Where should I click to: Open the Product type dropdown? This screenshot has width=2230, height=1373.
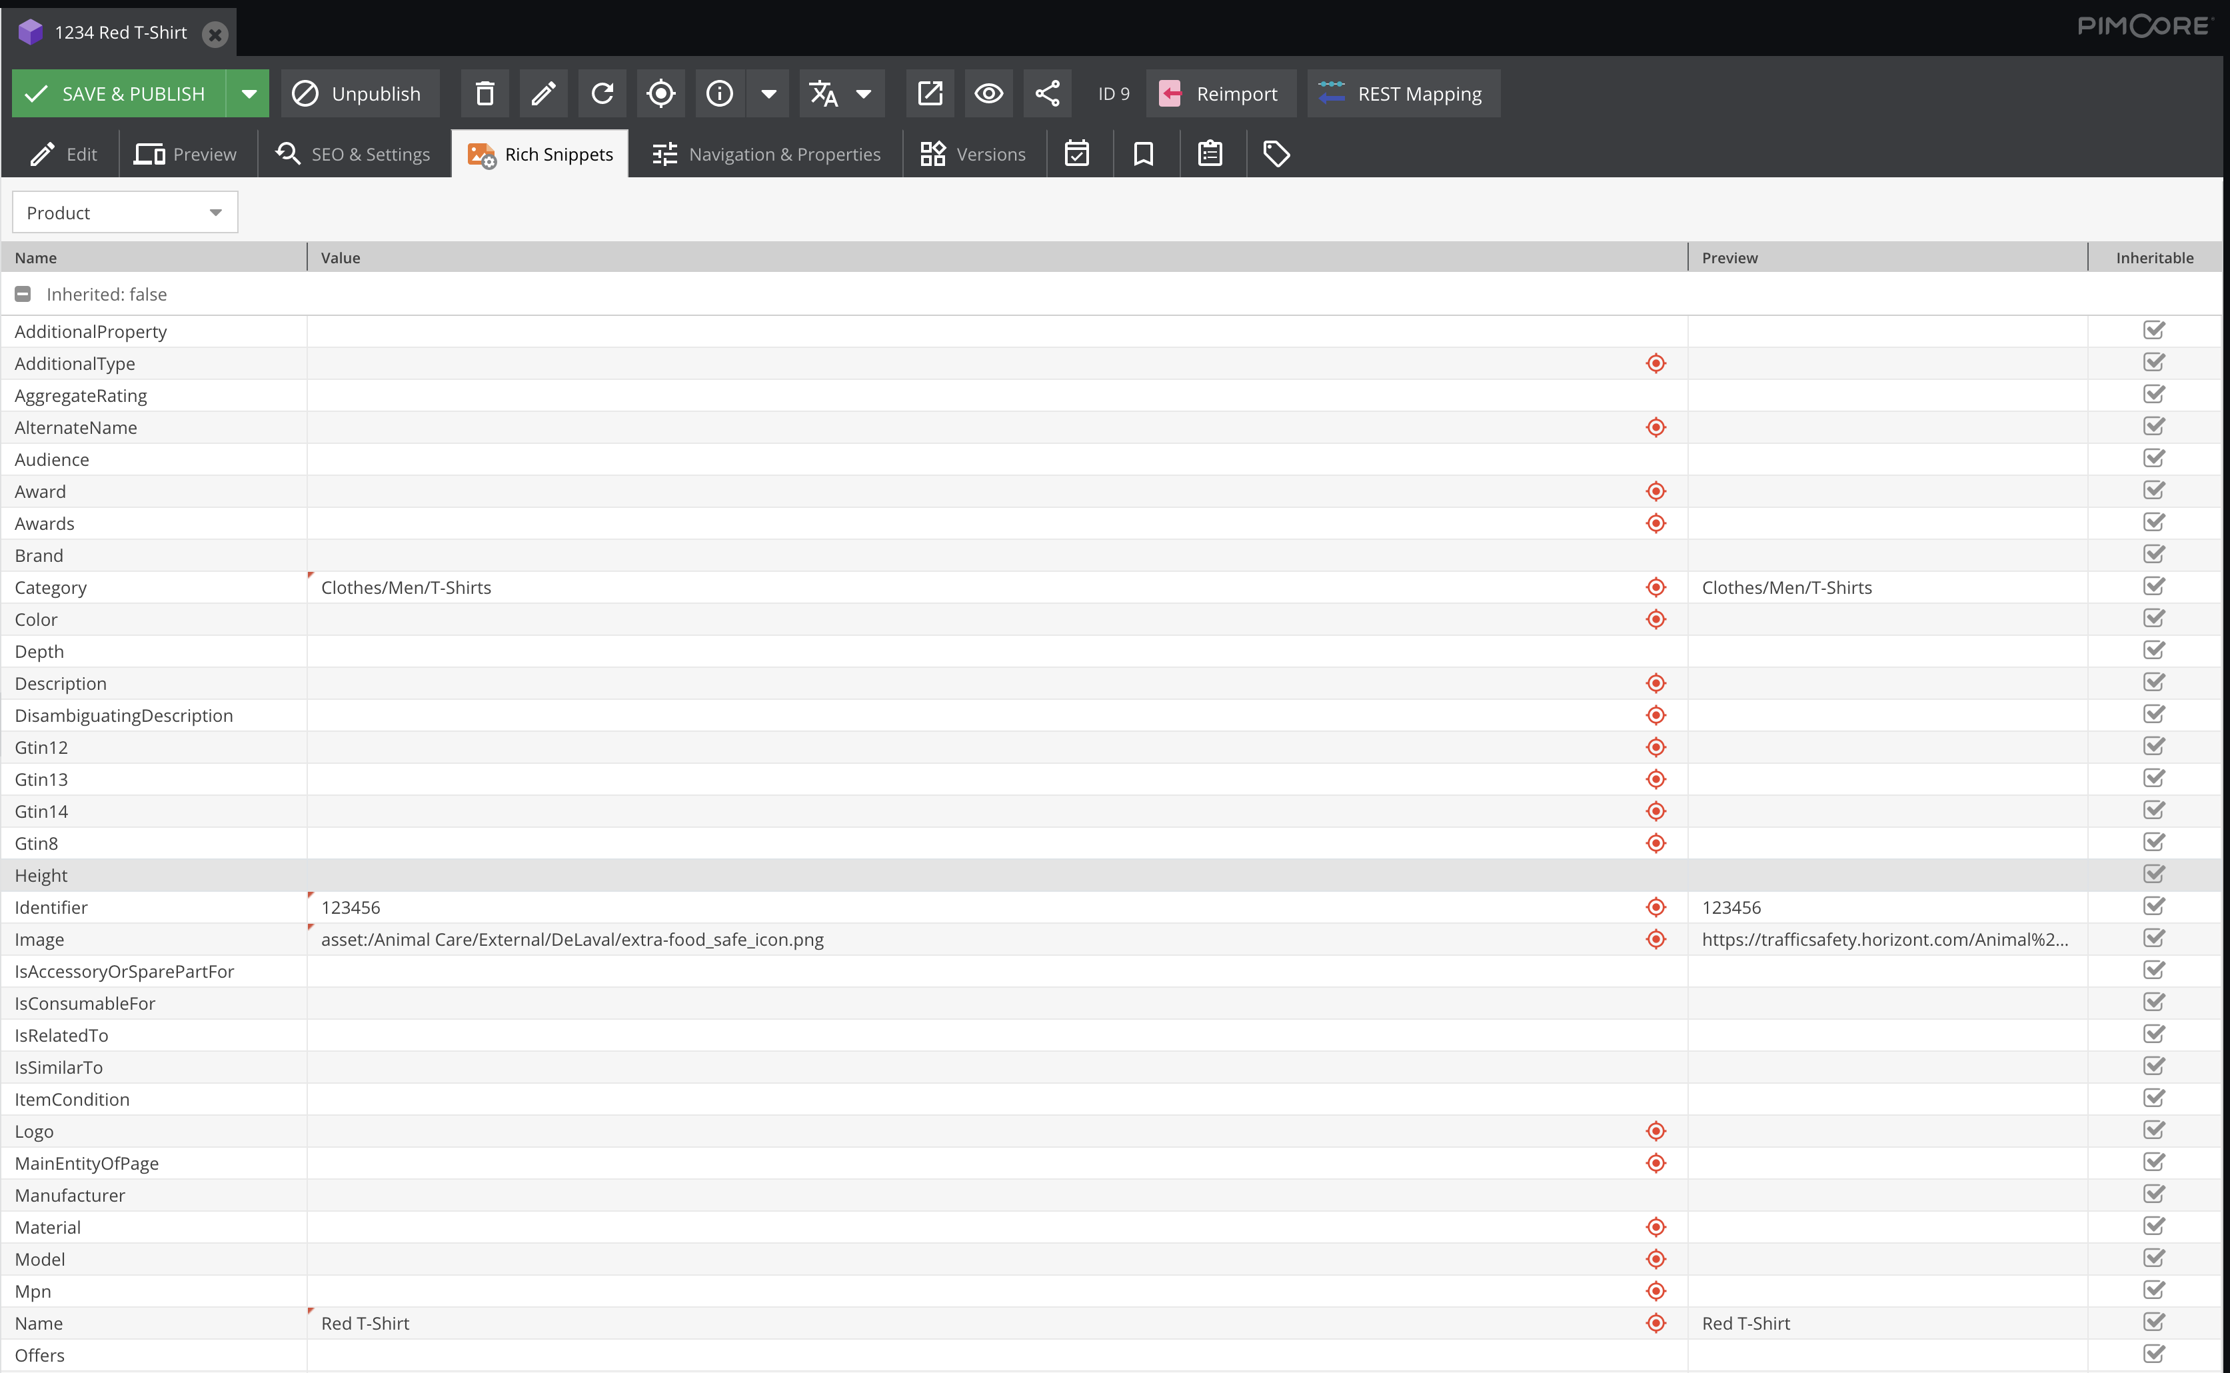(x=125, y=213)
